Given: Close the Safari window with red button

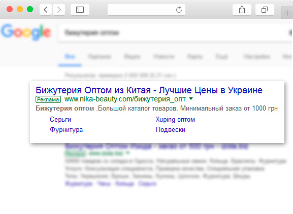Looking at the screenshot, I should point(10,9).
